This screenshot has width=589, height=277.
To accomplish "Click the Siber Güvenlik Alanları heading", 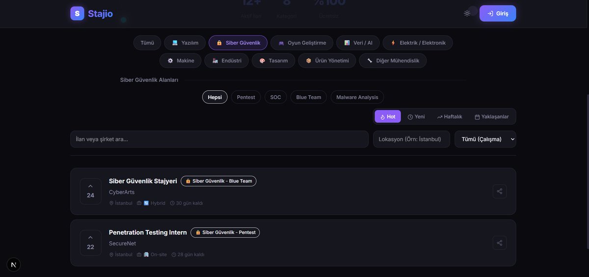I will click(149, 80).
